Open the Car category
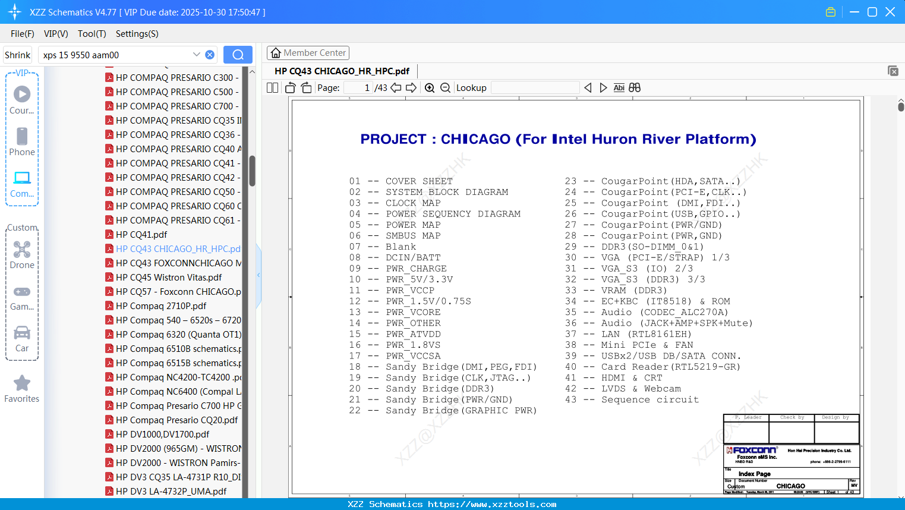This screenshot has width=905, height=510. pyautogui.click(x=22, y=339)
